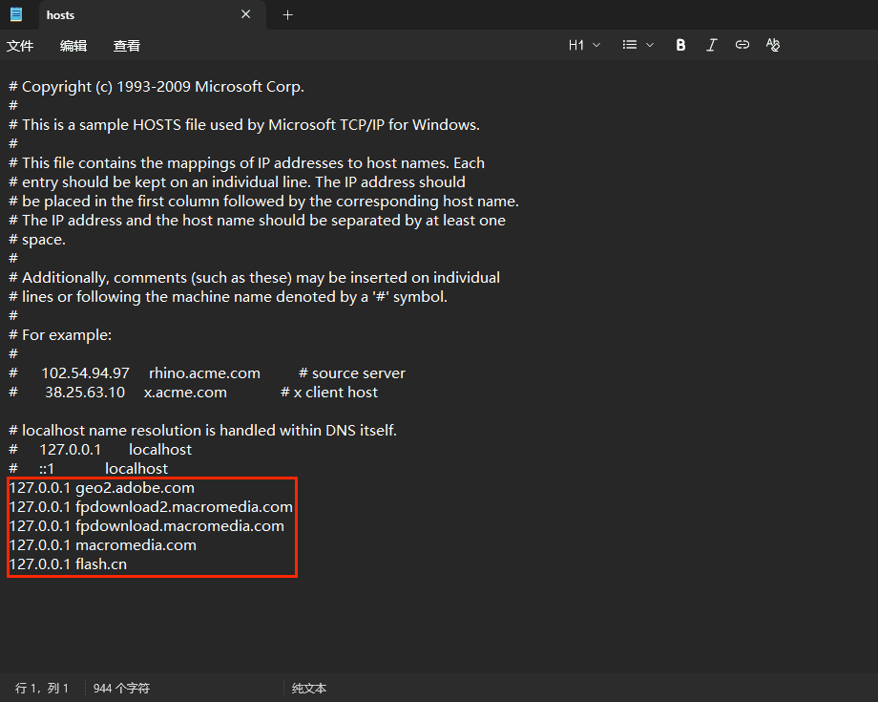Click the 'localhost name resolution' comment line
Image resolution: width=878 pixels, height=702 pixels.
[202, 431]
